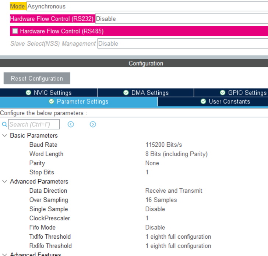Screen dimensions: 268x256
Task: Select the Fifo Mode parameter
Action: point(42,228)
